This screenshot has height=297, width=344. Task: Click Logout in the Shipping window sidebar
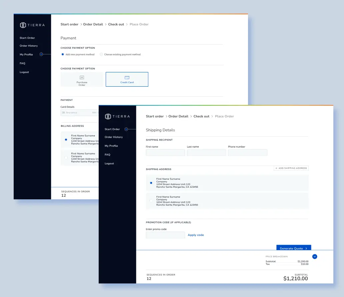(x=109, y=163)
